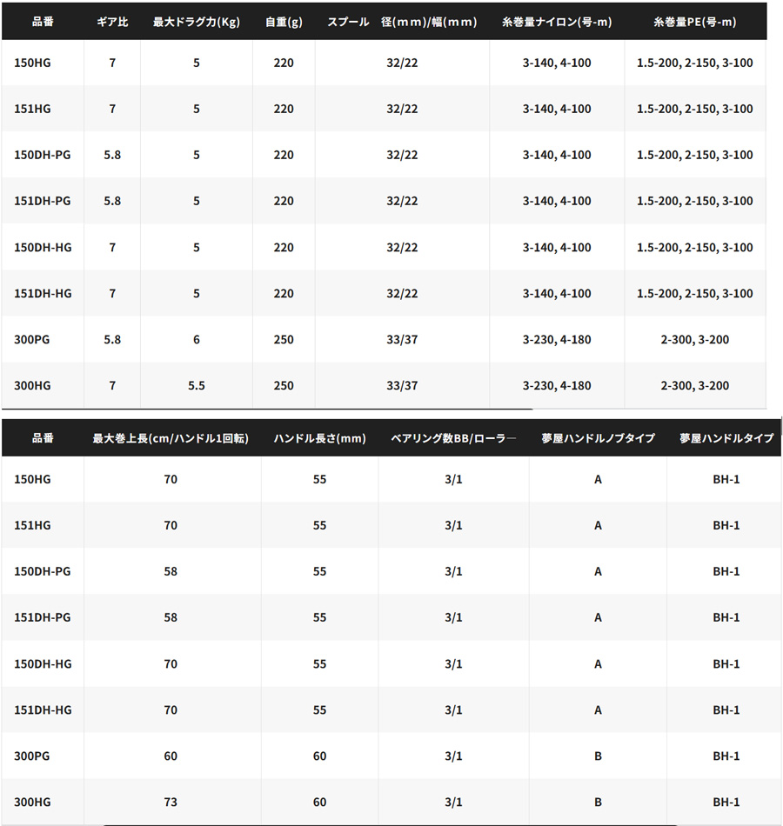Select the winding length 58 for 151DH-PG
This screenshot has width=783, height=826.
click(x=171, y=617)
